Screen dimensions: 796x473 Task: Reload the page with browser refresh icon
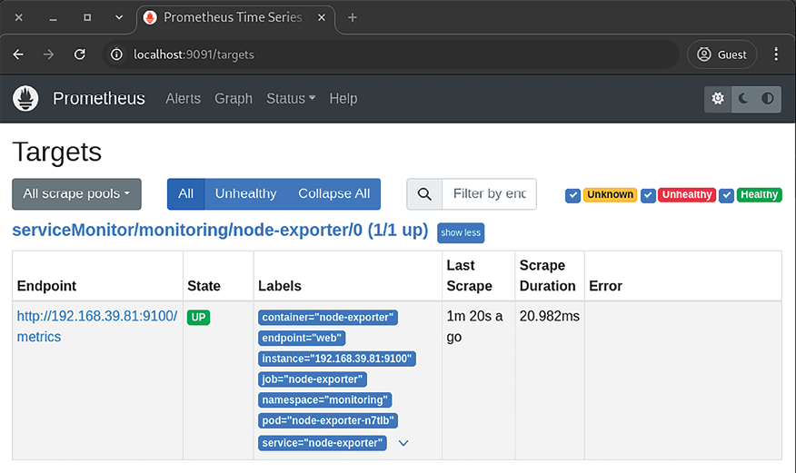(80, 54)
